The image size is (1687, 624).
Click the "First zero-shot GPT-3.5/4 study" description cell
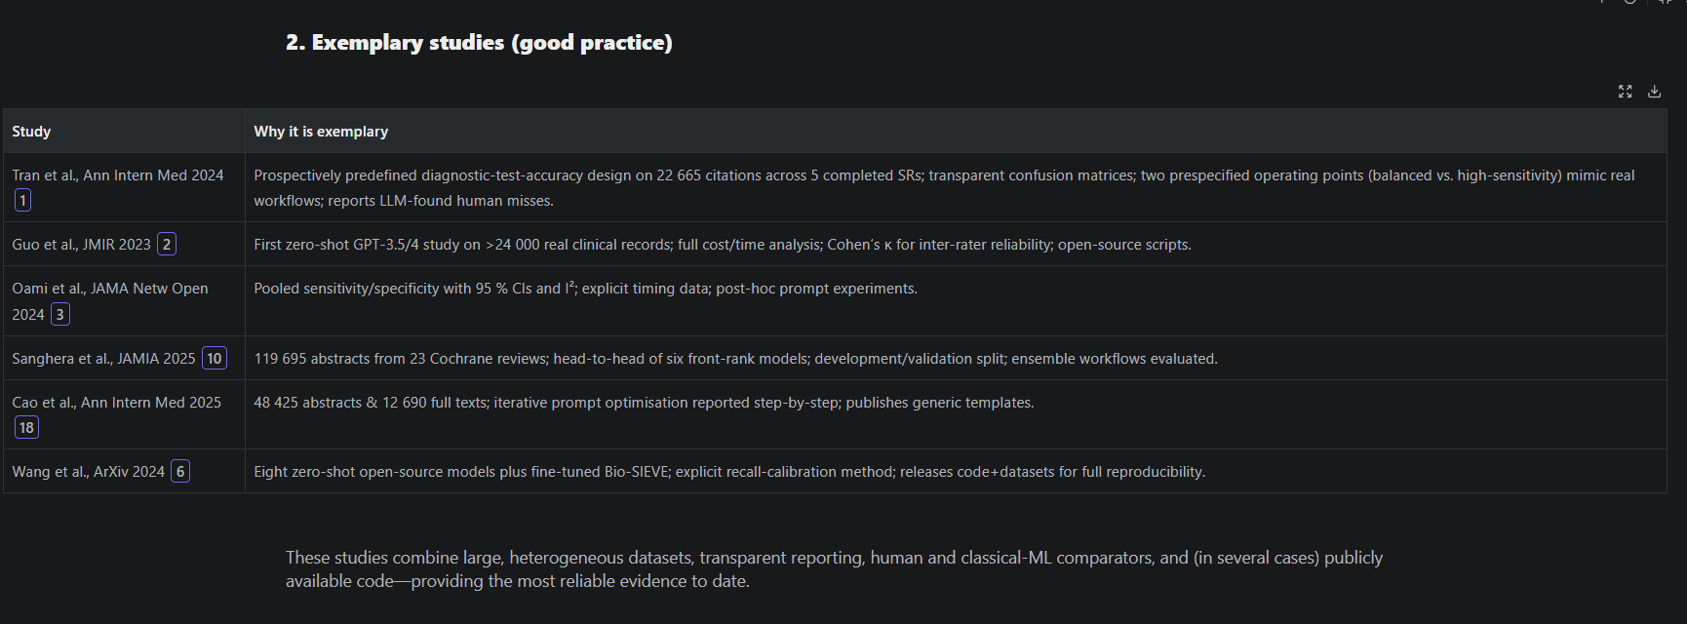[722, 245]
